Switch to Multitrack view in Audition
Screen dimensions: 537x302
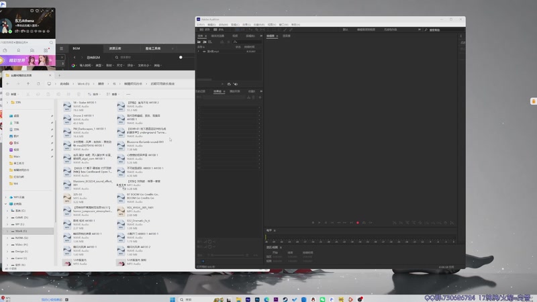tap(219, 30)
